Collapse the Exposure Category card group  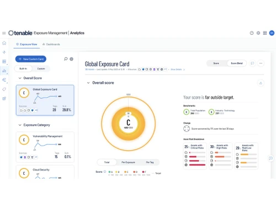click(x=20, y=125)
